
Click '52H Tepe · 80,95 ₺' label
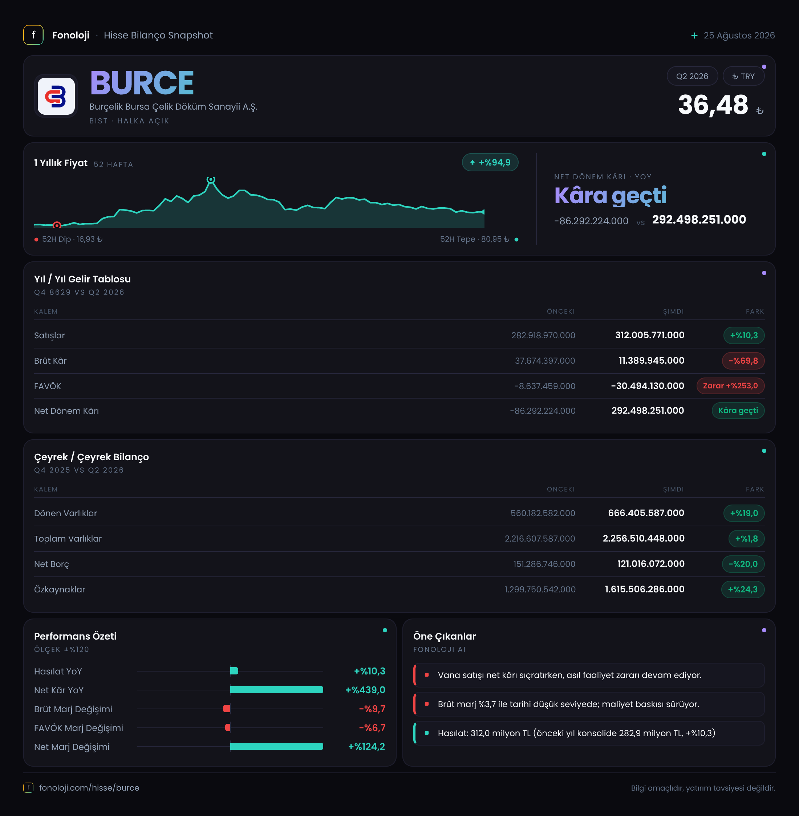point(475,239)
